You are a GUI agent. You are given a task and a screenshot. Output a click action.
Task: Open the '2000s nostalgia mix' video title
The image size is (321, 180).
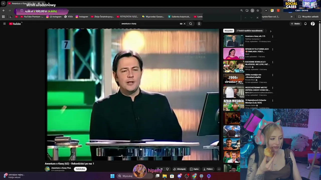point(253,76)
